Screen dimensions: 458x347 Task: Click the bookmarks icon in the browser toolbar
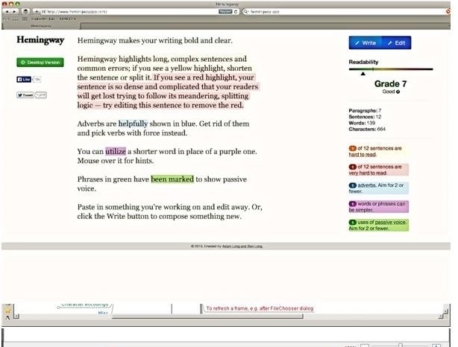pos(25,12)
